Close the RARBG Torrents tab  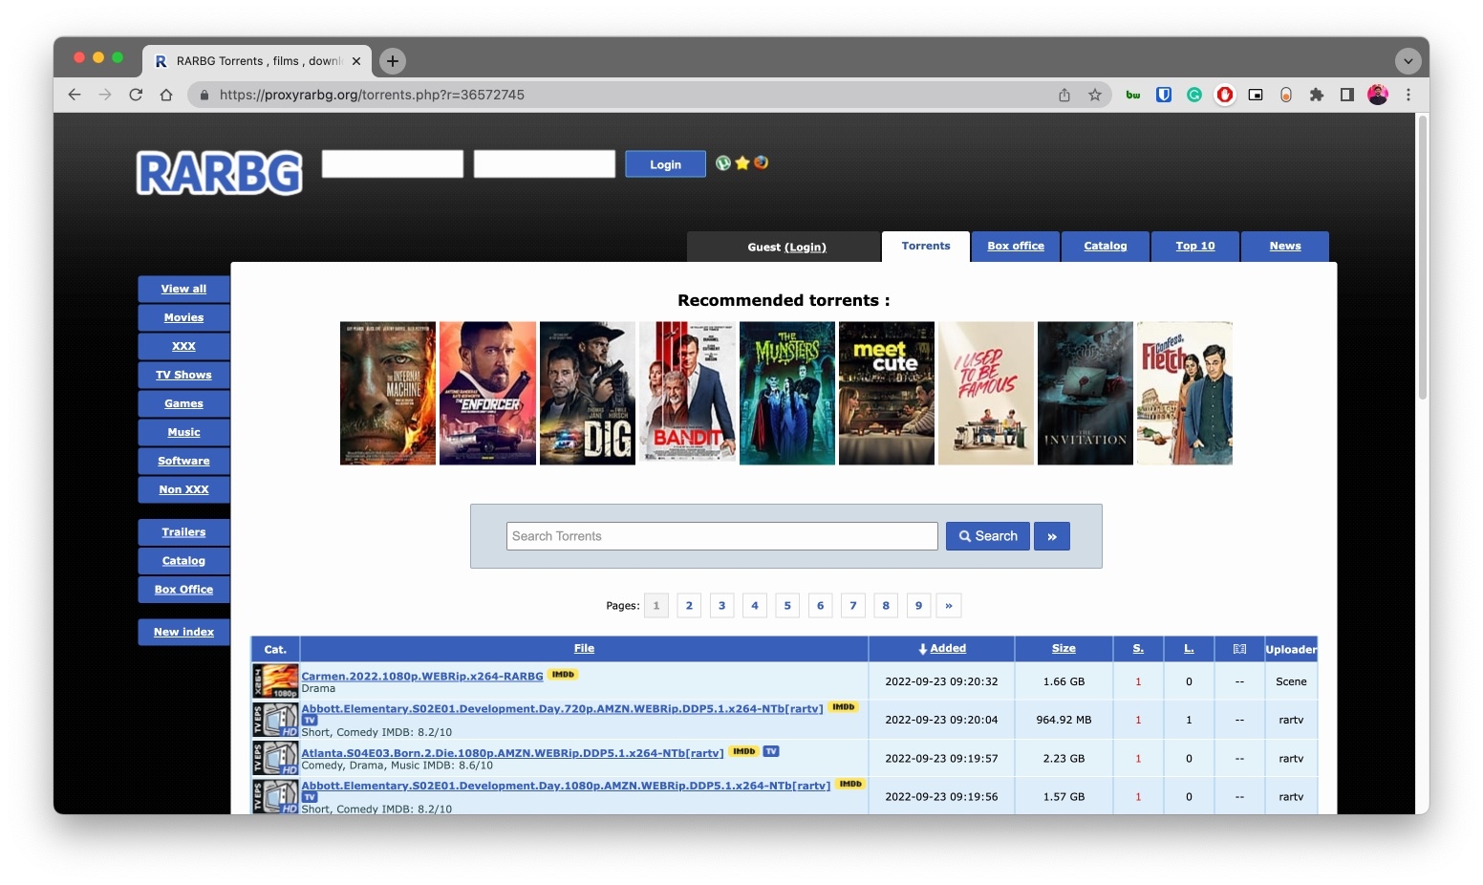356,61
